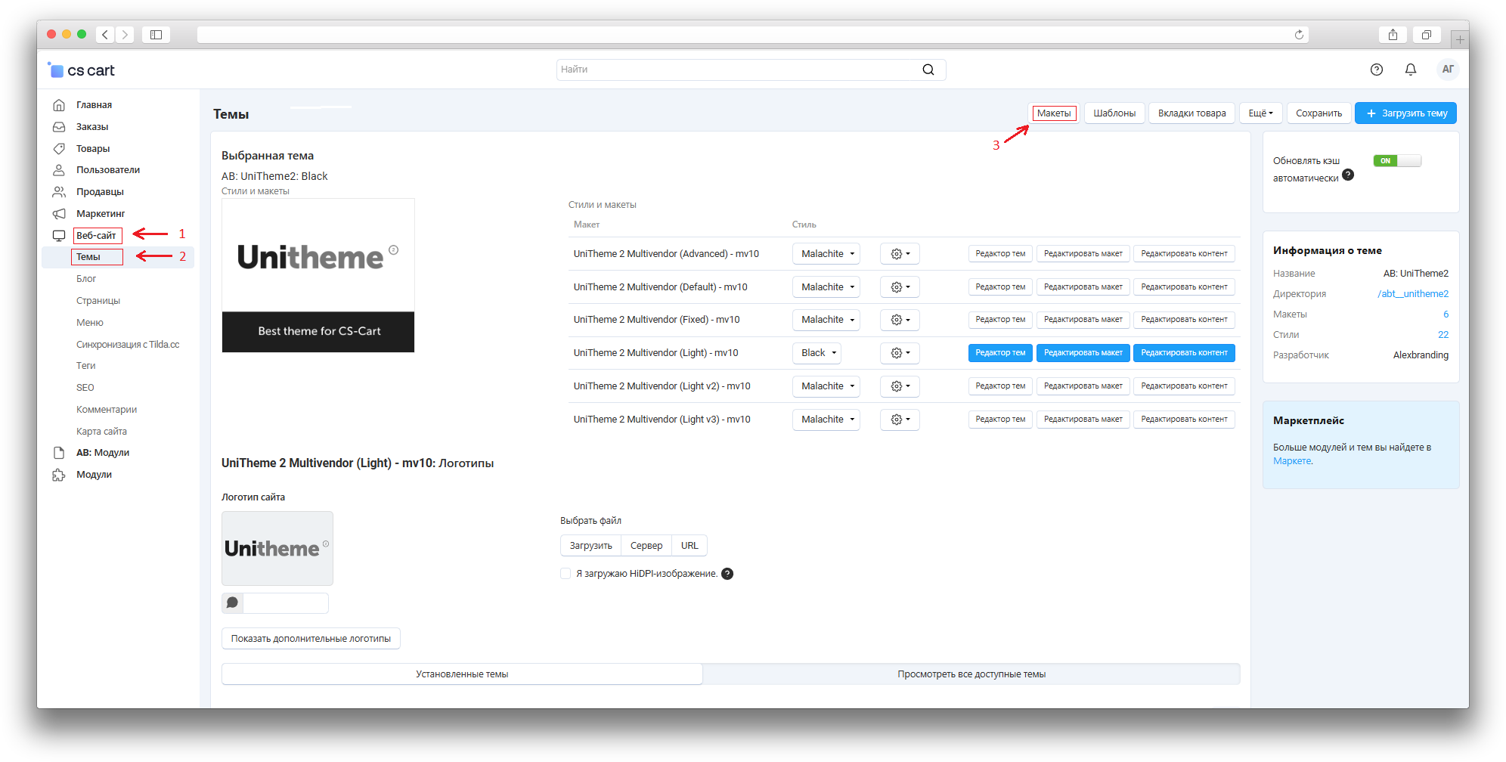Check the HiDPI image upload checkbox
The width and height of the screenshot is (1506, 762).
(x=566, y=574)
